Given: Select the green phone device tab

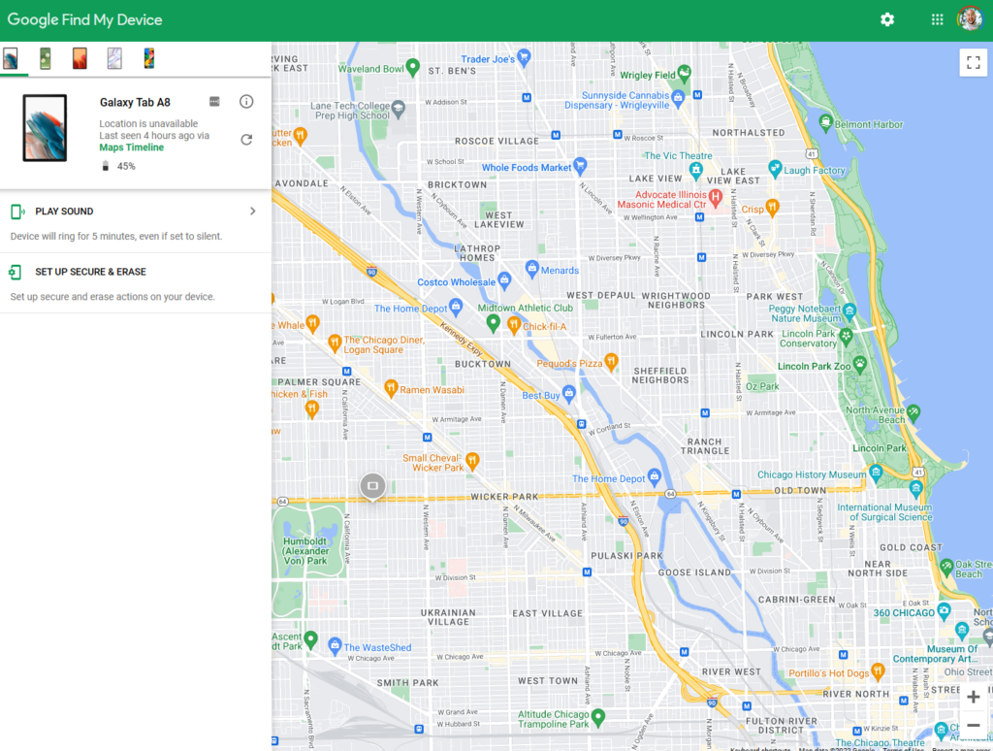Looking at the screenshot, I should click(x=46, y=58).
